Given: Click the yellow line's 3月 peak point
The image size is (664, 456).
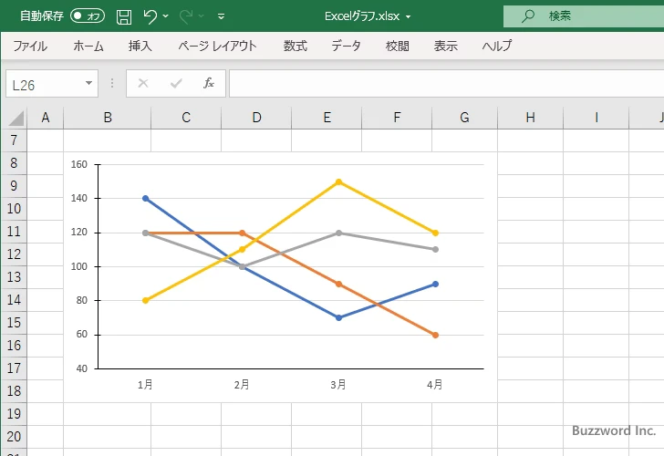Looking at the screenshot, I should [x=338, y=182].
